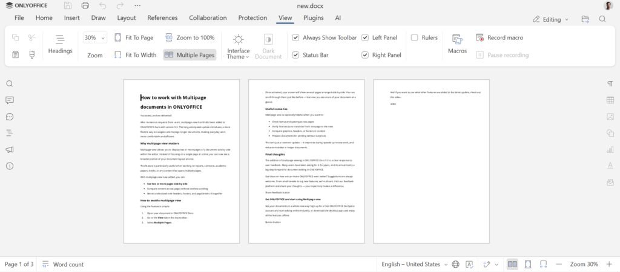Viewport: 620px width, 272px height.
Task: Uncheck the Right Panel checkbox
Action: [365, 55]
